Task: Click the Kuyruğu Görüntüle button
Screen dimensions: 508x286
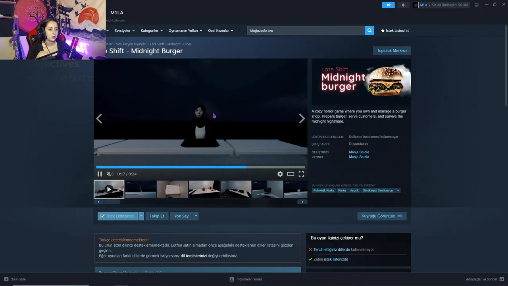Action: pyautogui.click(x=382, y=216)
